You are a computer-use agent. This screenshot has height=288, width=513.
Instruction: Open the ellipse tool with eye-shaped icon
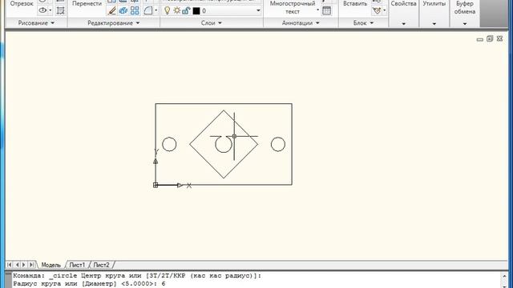42,10
